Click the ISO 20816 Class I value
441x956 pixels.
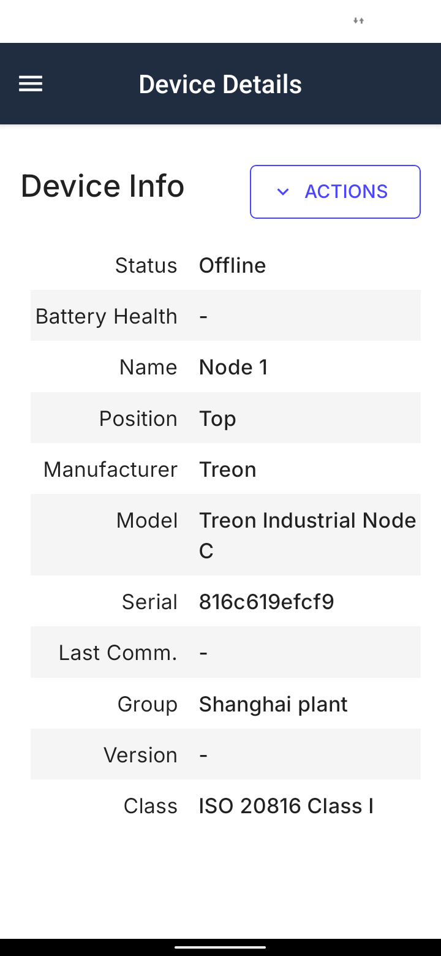286,806
